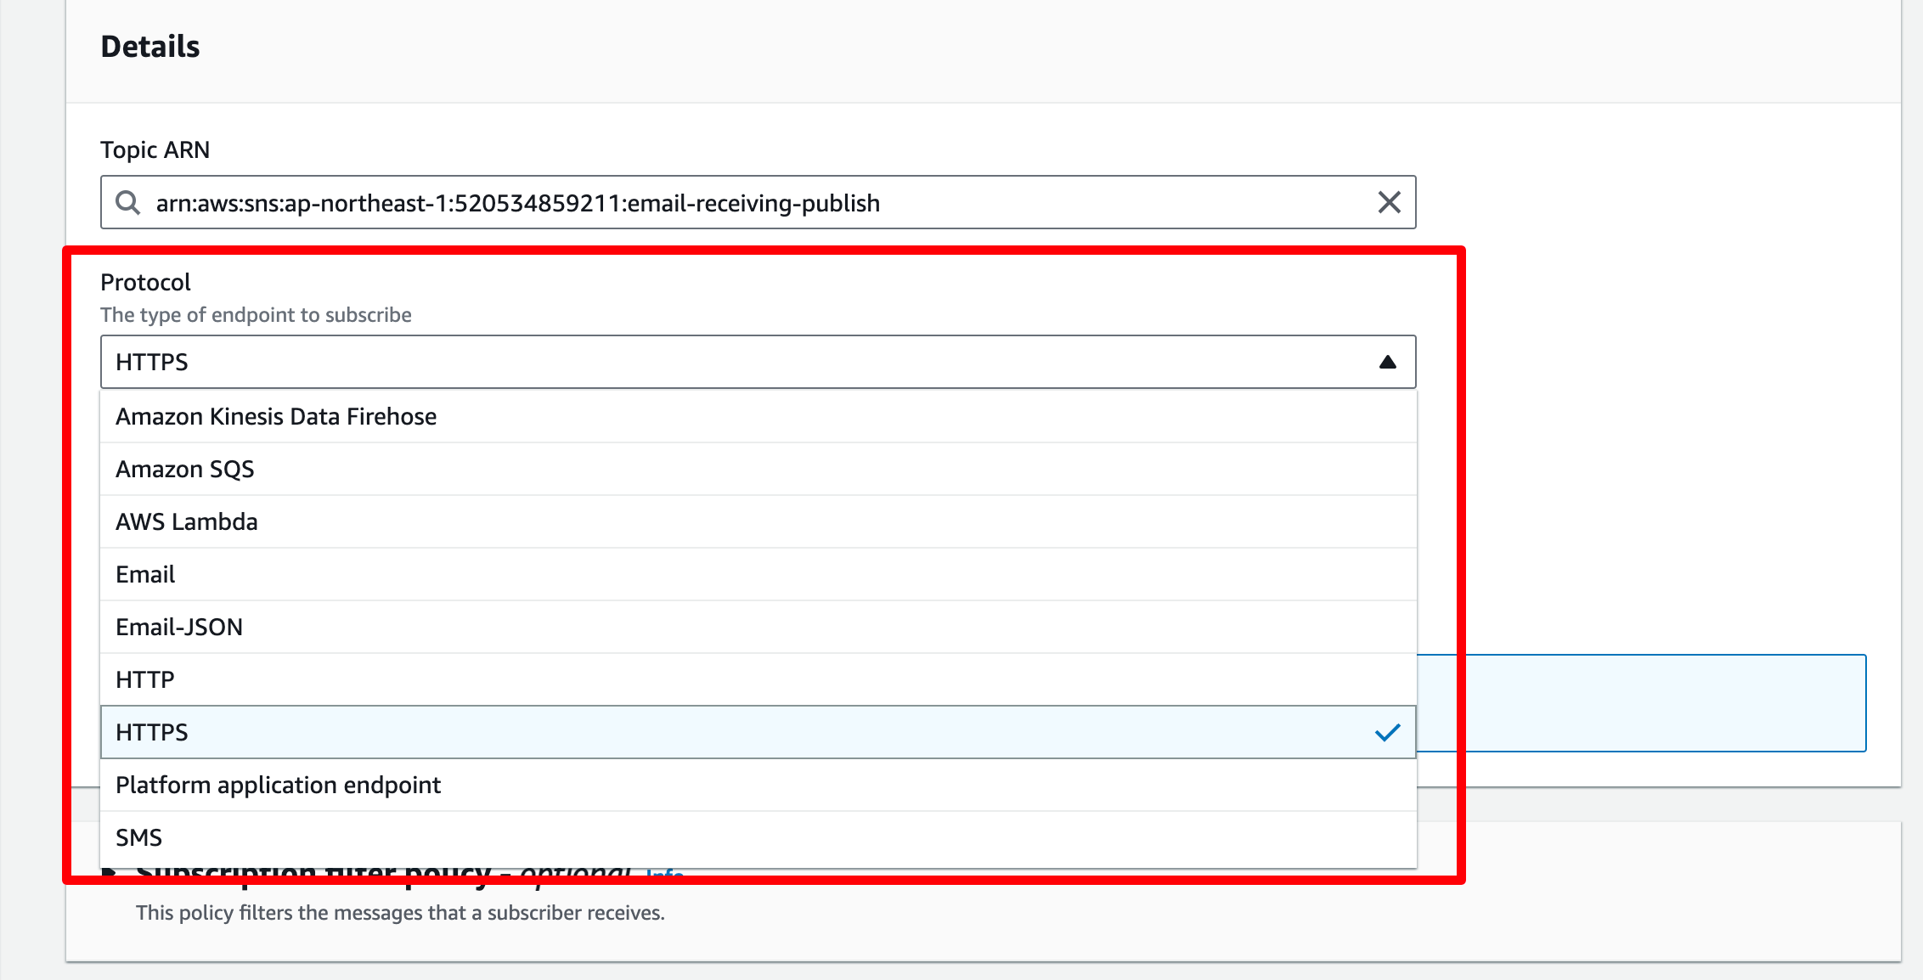This screenshot has height=980, width=1923.
Task: Click the Details section header
Action: tap(150, 47)
